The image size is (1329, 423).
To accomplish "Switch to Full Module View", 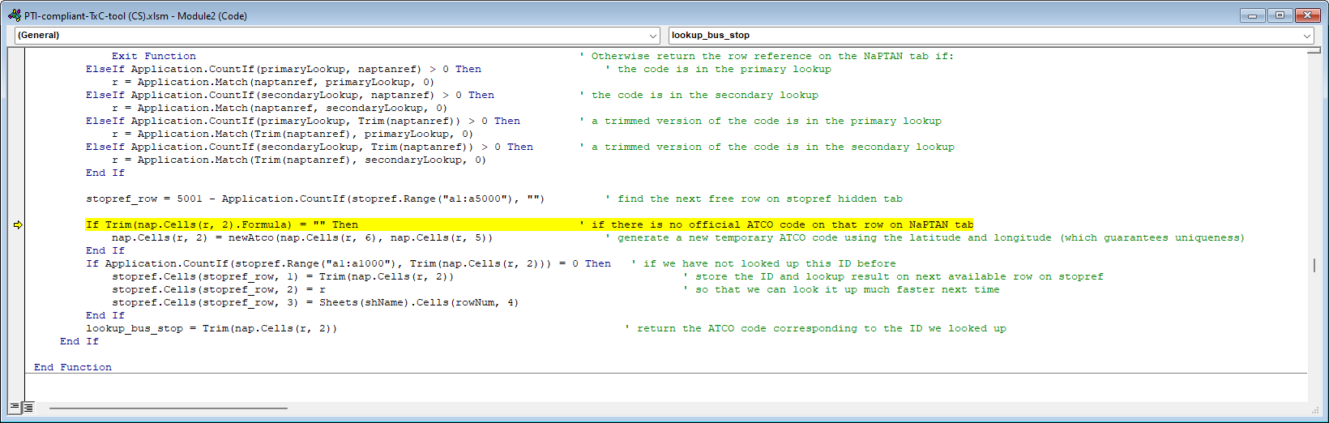I will click(28, 407).
